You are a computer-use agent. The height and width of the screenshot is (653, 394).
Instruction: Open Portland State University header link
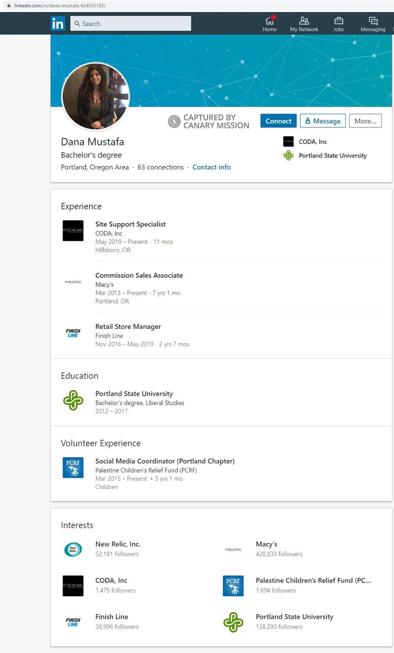coord(333,155)
